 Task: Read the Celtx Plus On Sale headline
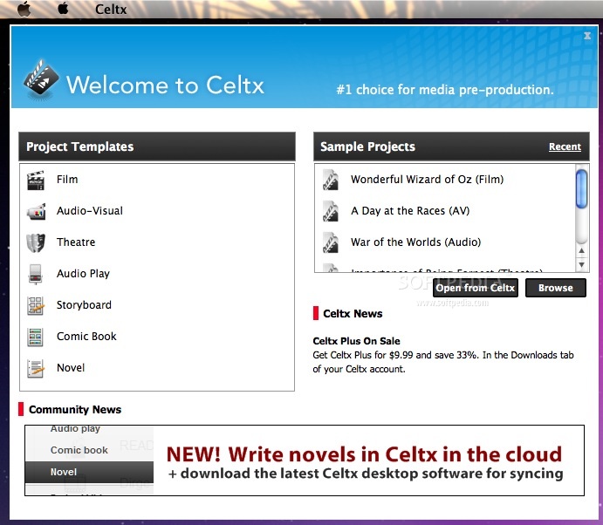click(x=356, y=341)
